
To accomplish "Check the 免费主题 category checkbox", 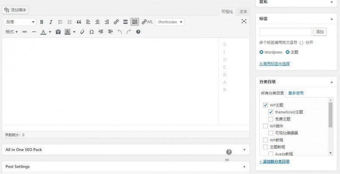I will (x=271, y=119).
